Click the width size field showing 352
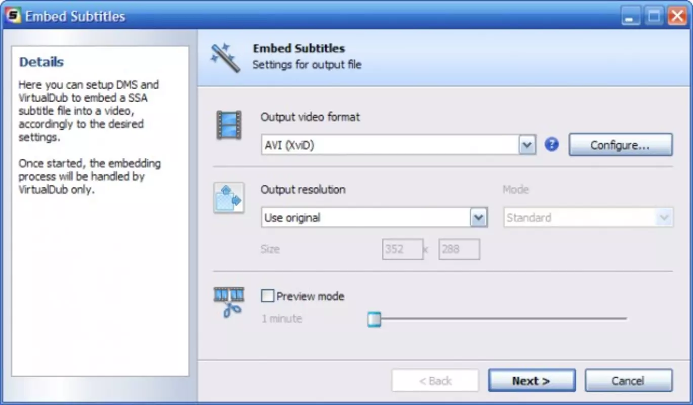Screen dimensions: 693x405 [x=402, y=249]
